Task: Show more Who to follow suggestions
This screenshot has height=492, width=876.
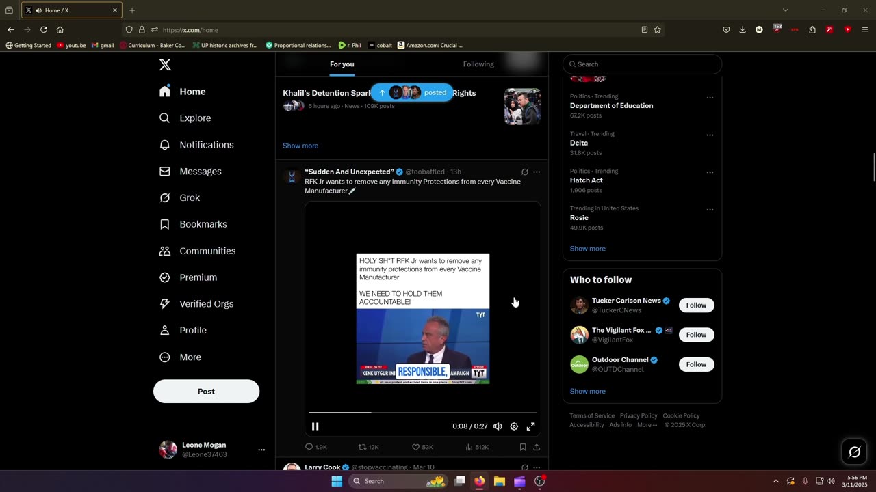Action: point(588,392)
